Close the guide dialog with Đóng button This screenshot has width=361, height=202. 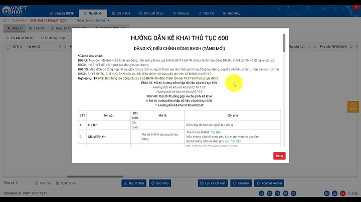coord(279,156)
